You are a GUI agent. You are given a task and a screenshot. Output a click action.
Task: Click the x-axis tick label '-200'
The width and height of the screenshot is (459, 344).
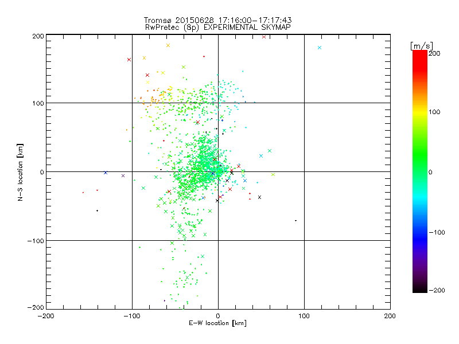(x=46, y=316)
